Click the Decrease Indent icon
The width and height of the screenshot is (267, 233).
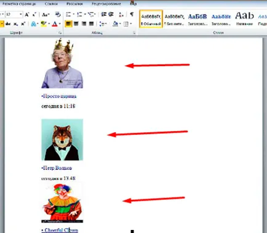coord(103,15)
